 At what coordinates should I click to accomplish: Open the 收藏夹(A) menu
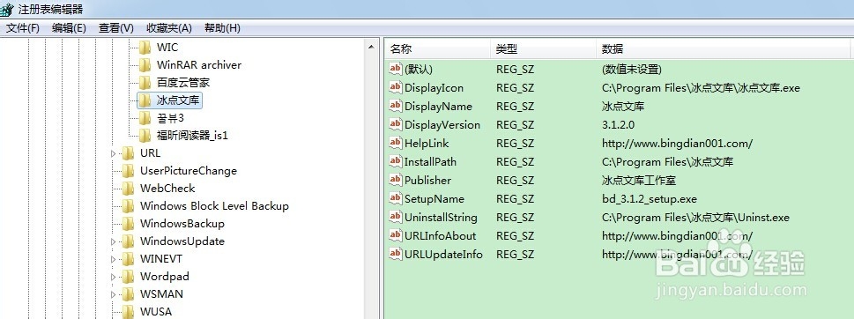coord(169,28)
